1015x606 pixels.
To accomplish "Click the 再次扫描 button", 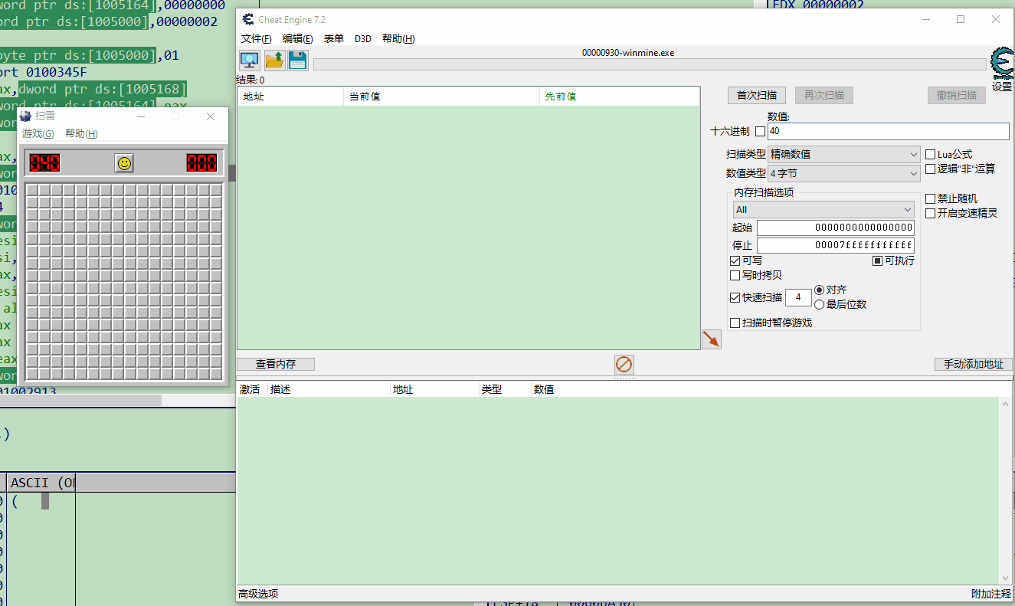I will (824, 96).
